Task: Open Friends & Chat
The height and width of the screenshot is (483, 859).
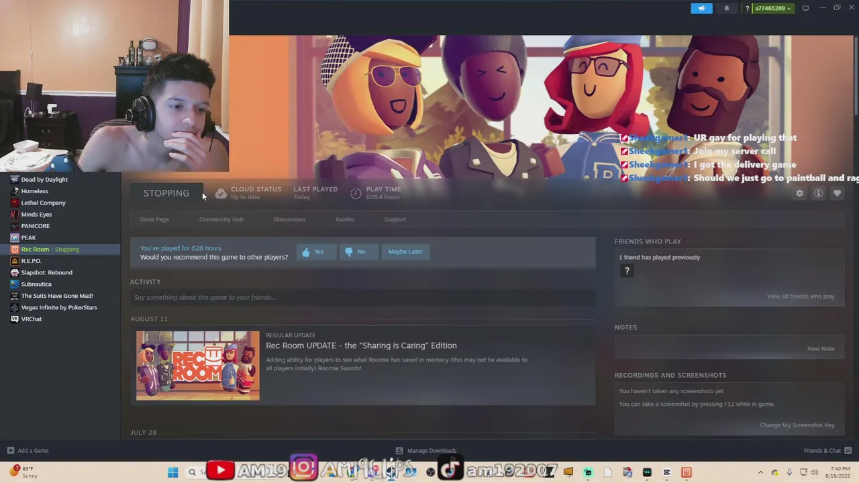Action: [827, 451]
